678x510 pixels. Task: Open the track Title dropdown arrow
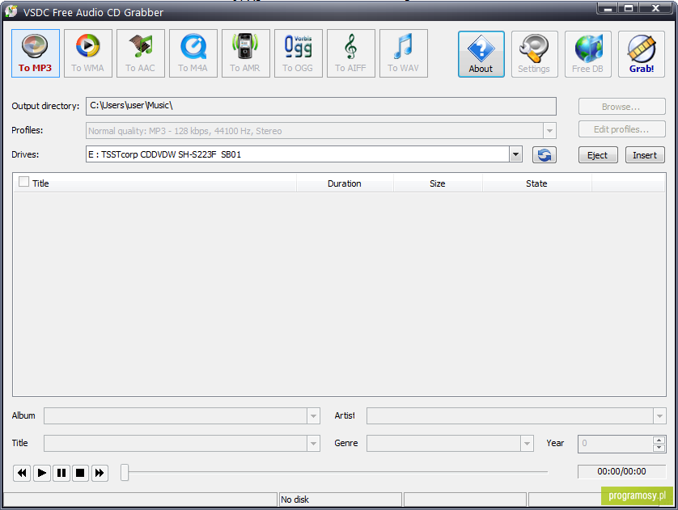pyautogui.click(x=313, y=444)
